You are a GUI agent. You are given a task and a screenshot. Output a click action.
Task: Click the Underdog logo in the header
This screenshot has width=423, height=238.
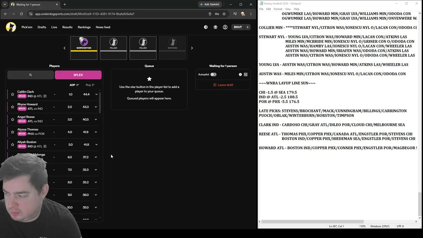coord(11,27)
